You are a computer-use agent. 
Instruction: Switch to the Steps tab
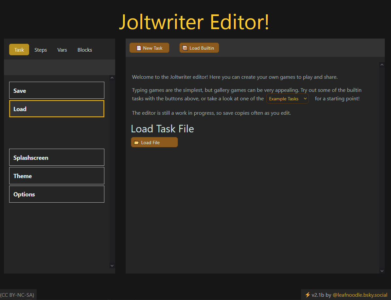click(x=41, y=50)
